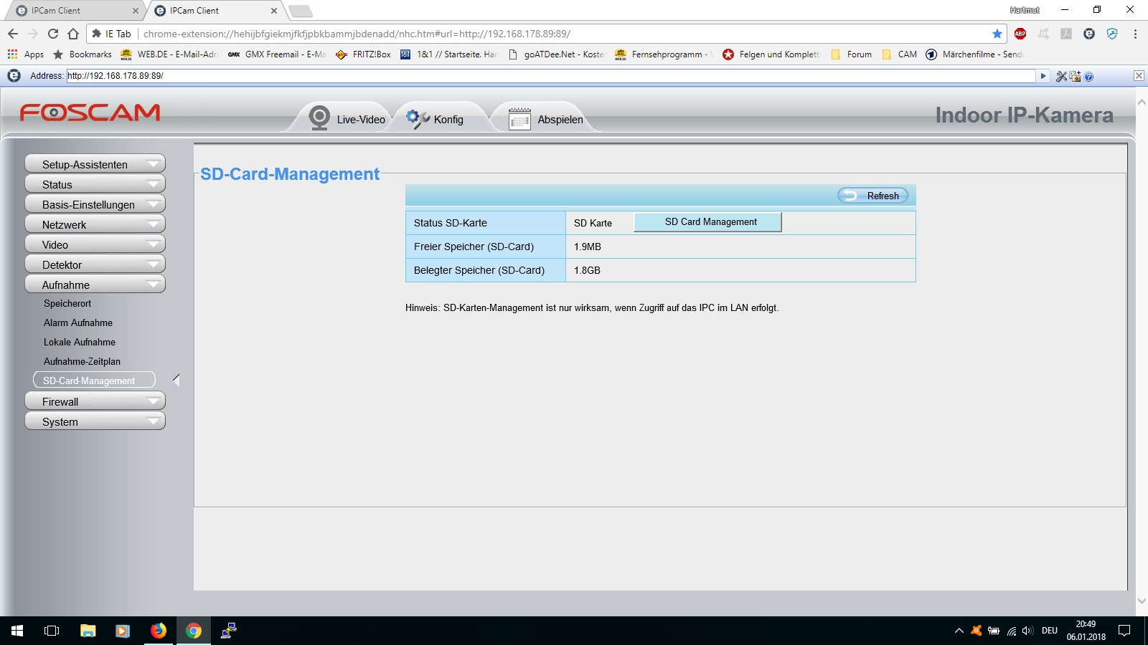
Task: Expand the Netzwerk section
Action: click(95, 224)
